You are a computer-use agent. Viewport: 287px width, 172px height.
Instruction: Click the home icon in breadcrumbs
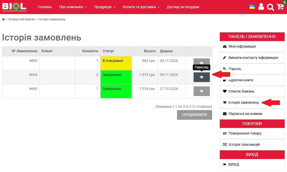(x=3, y=19)
